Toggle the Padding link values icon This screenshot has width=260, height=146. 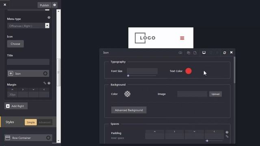tap(227, 136)
